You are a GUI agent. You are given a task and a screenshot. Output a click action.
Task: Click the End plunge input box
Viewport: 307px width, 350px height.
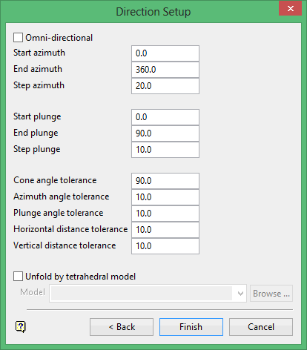[x=165, y=133]
